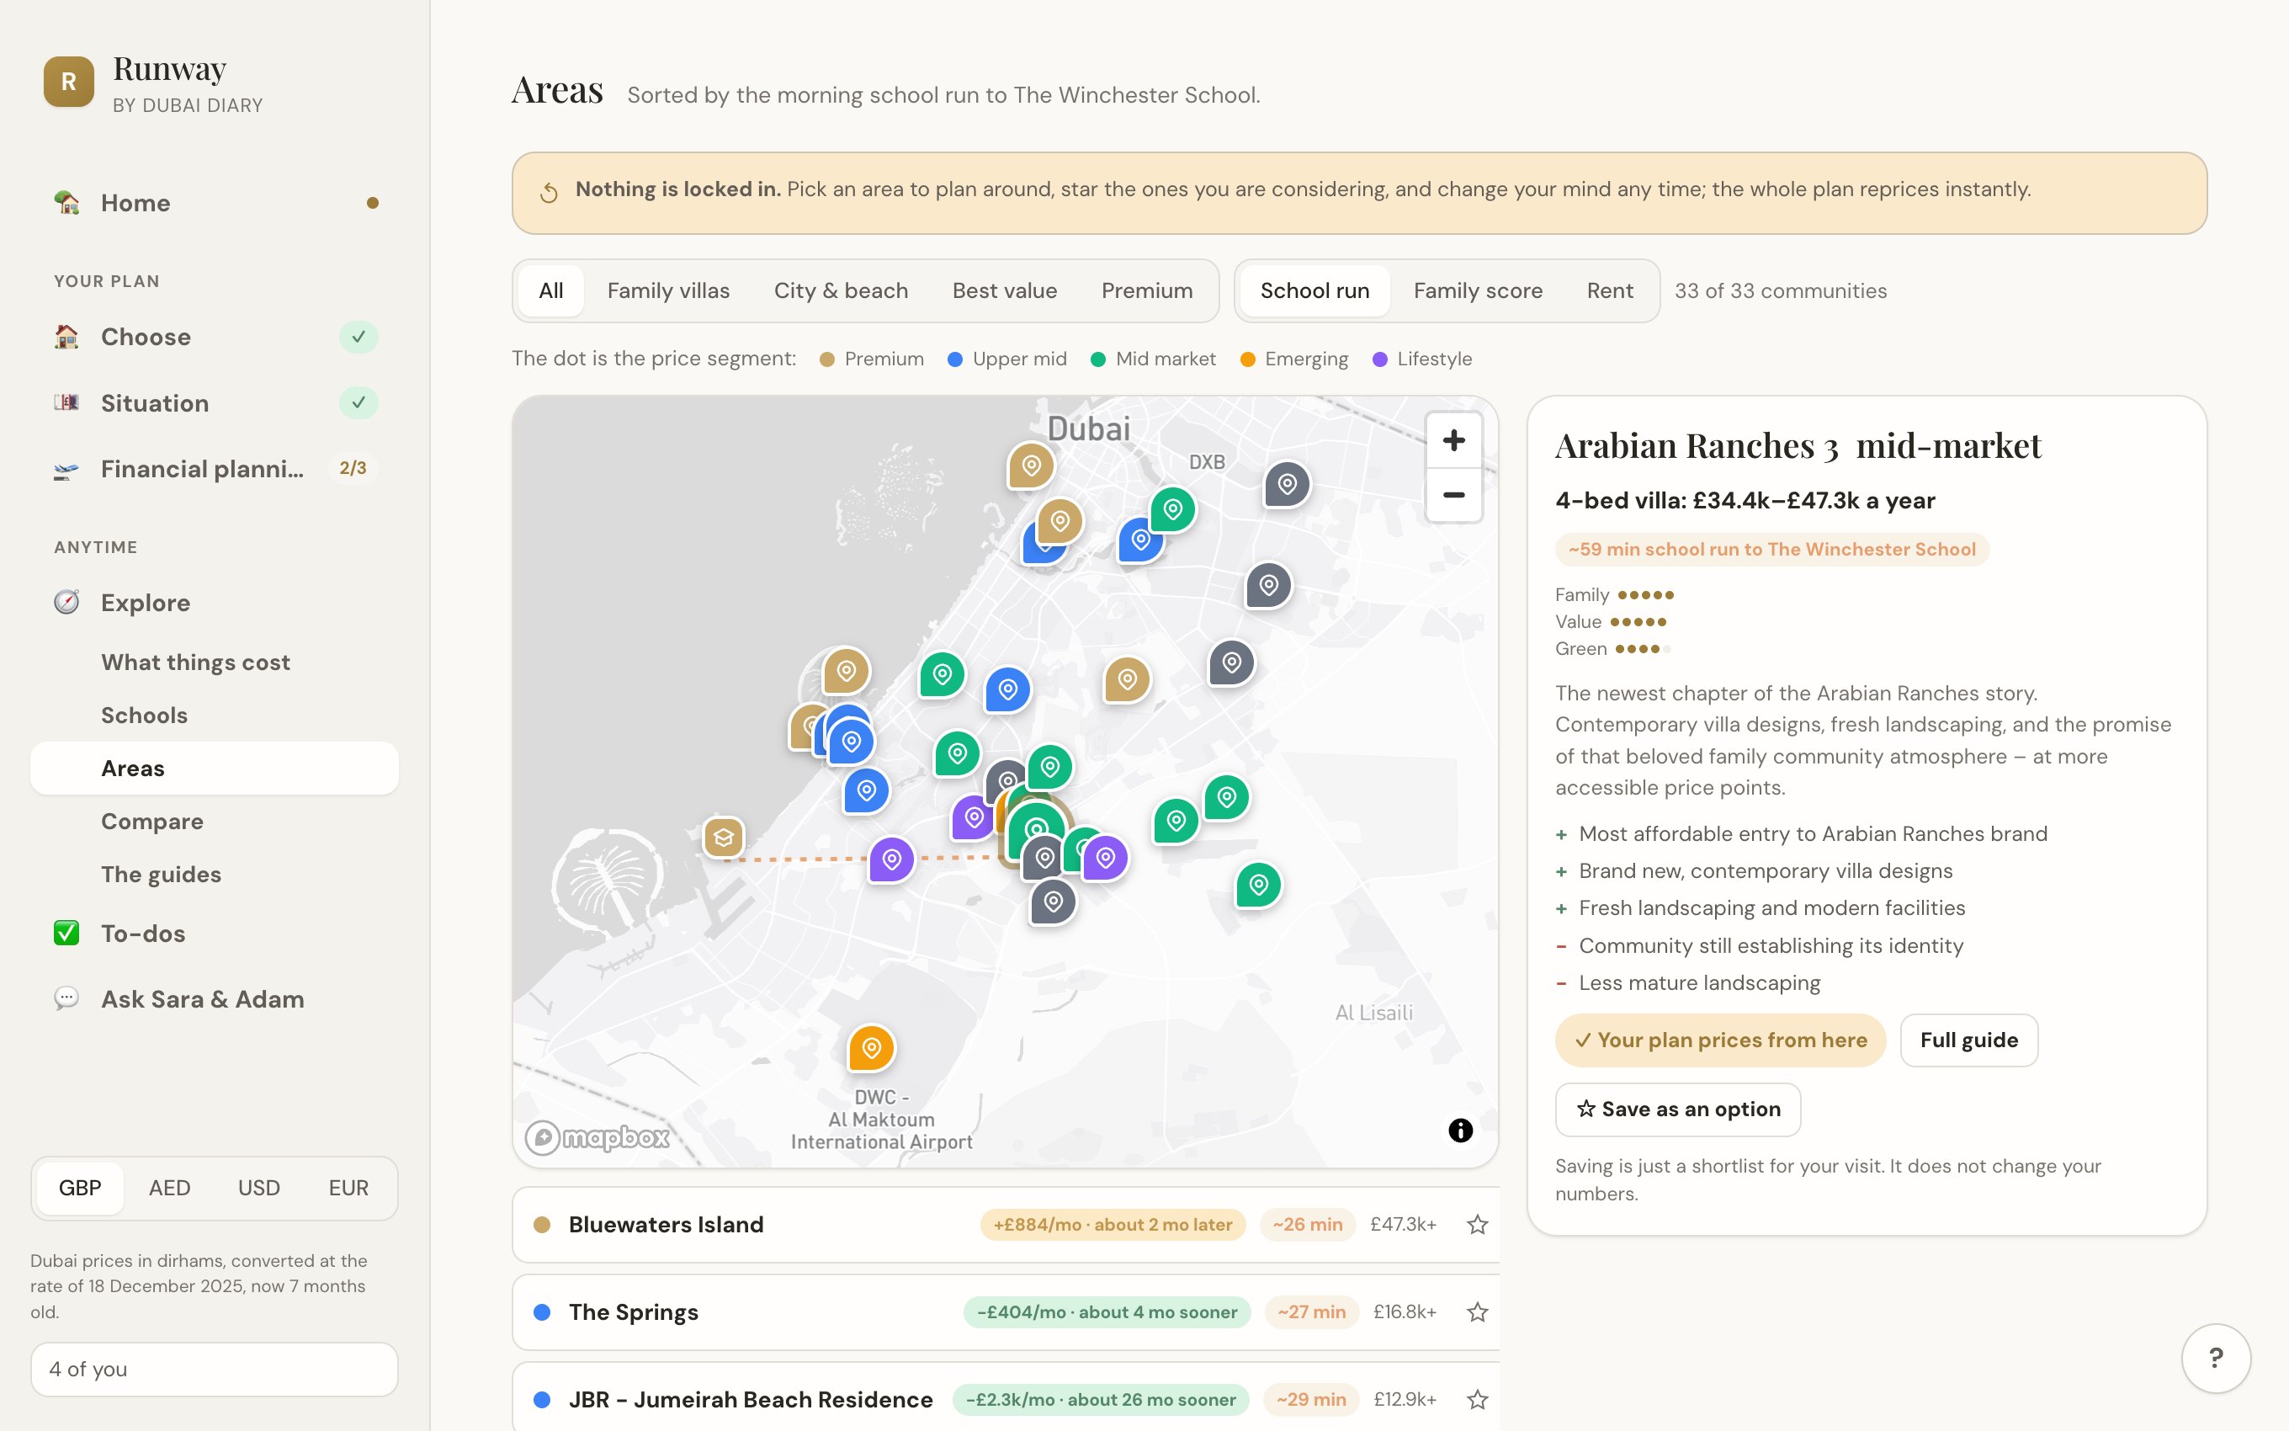Open the help question mark button

click(2215, 1358)
